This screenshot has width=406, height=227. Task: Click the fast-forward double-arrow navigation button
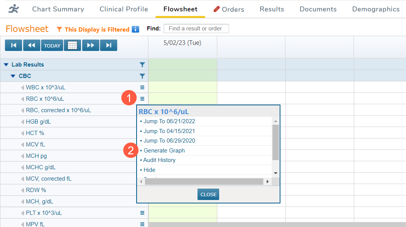[x=91, y=46]
